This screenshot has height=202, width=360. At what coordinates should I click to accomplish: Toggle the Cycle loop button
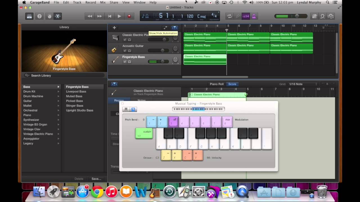(x=230, y=16)
